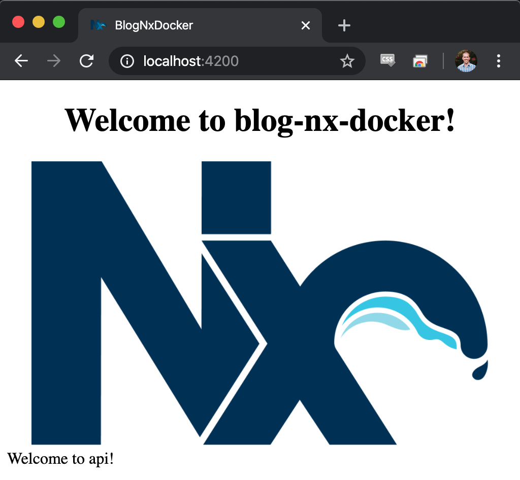The height and width of the screenshot is (480, 520).
Task: Click the large Nx logo image
Action: click(259, 303)
